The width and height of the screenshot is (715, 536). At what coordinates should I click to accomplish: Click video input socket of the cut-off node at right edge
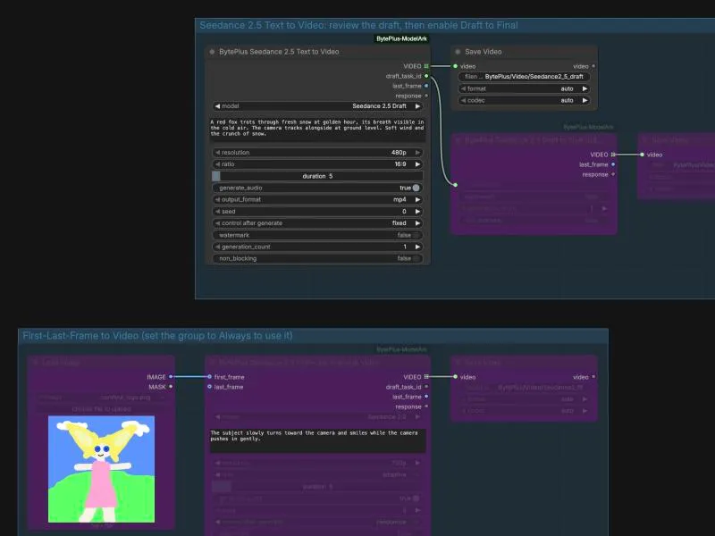click(x=642, y=155)
